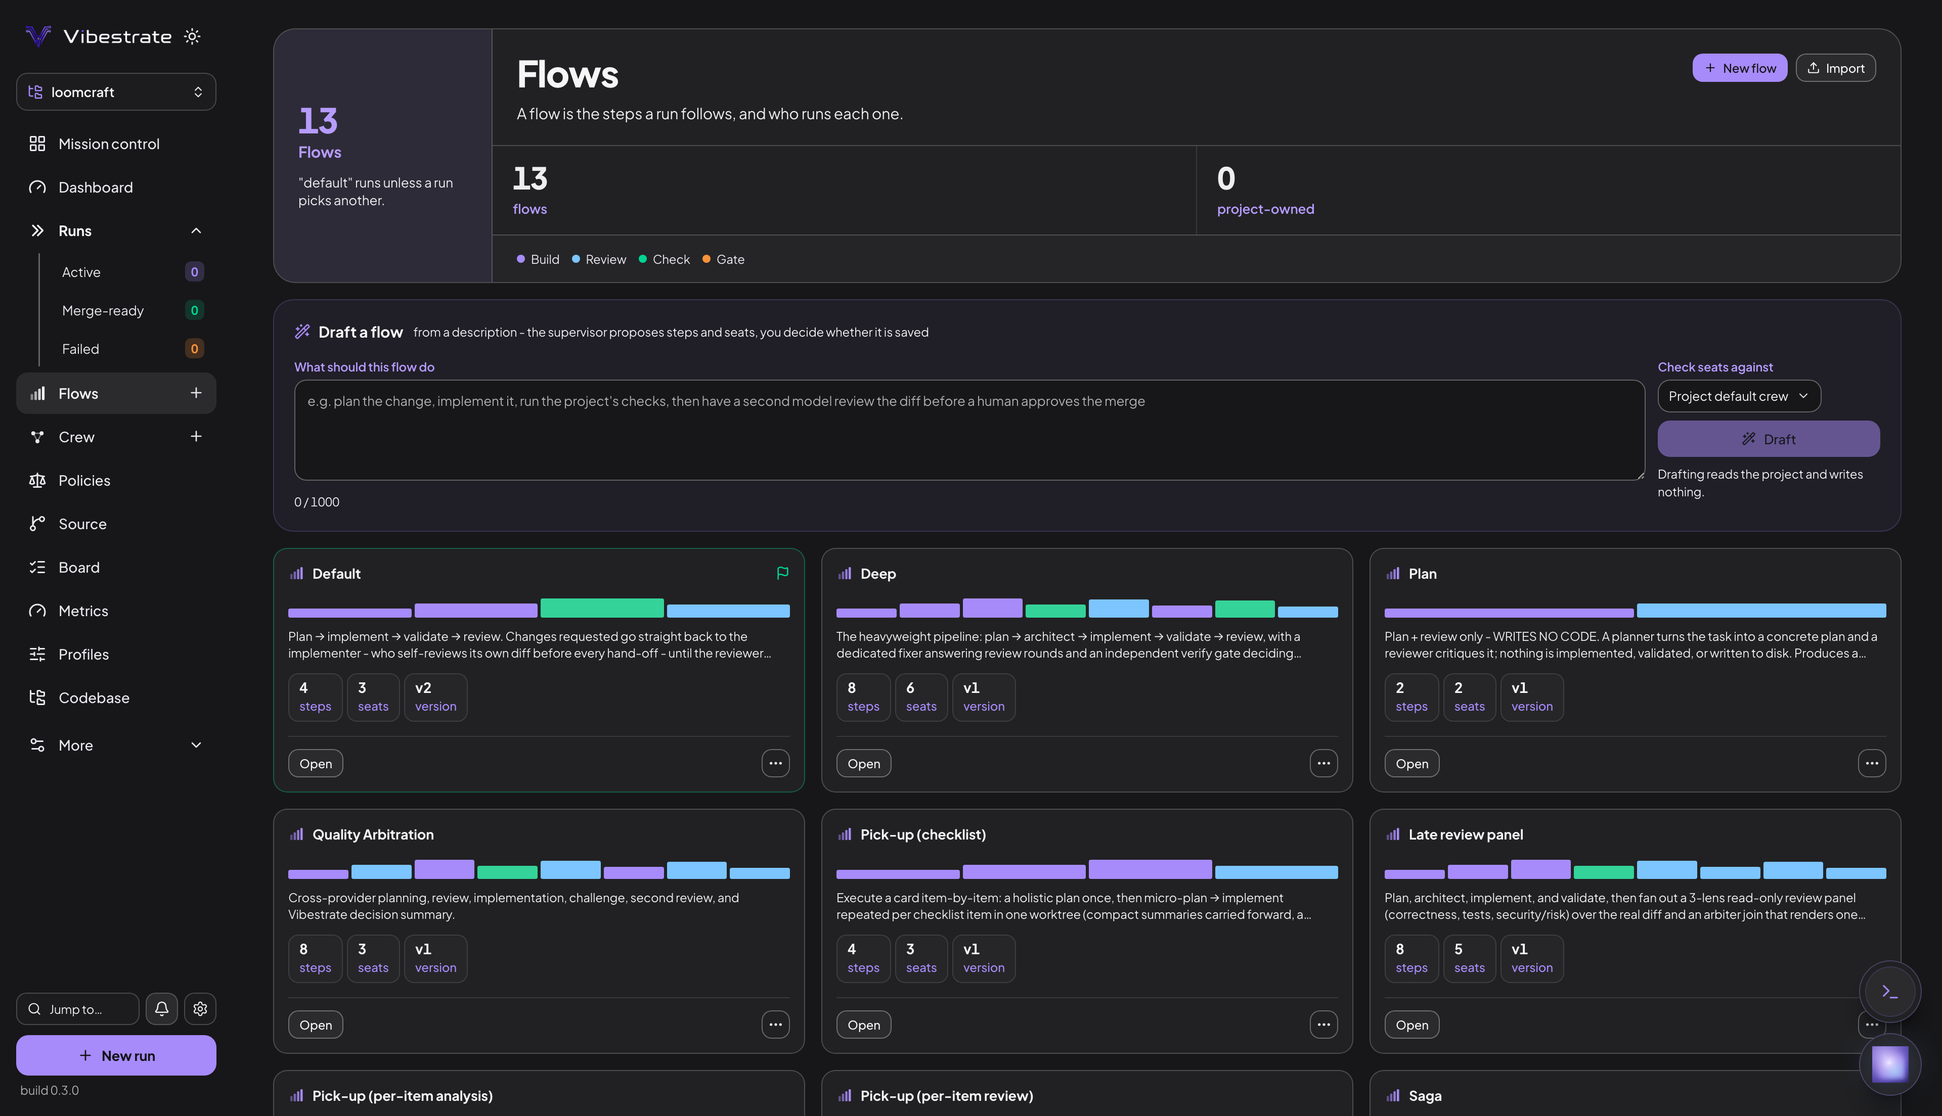Import a flow
This screenshot has width=1942, height=1116.
(x=1835, y=68)
